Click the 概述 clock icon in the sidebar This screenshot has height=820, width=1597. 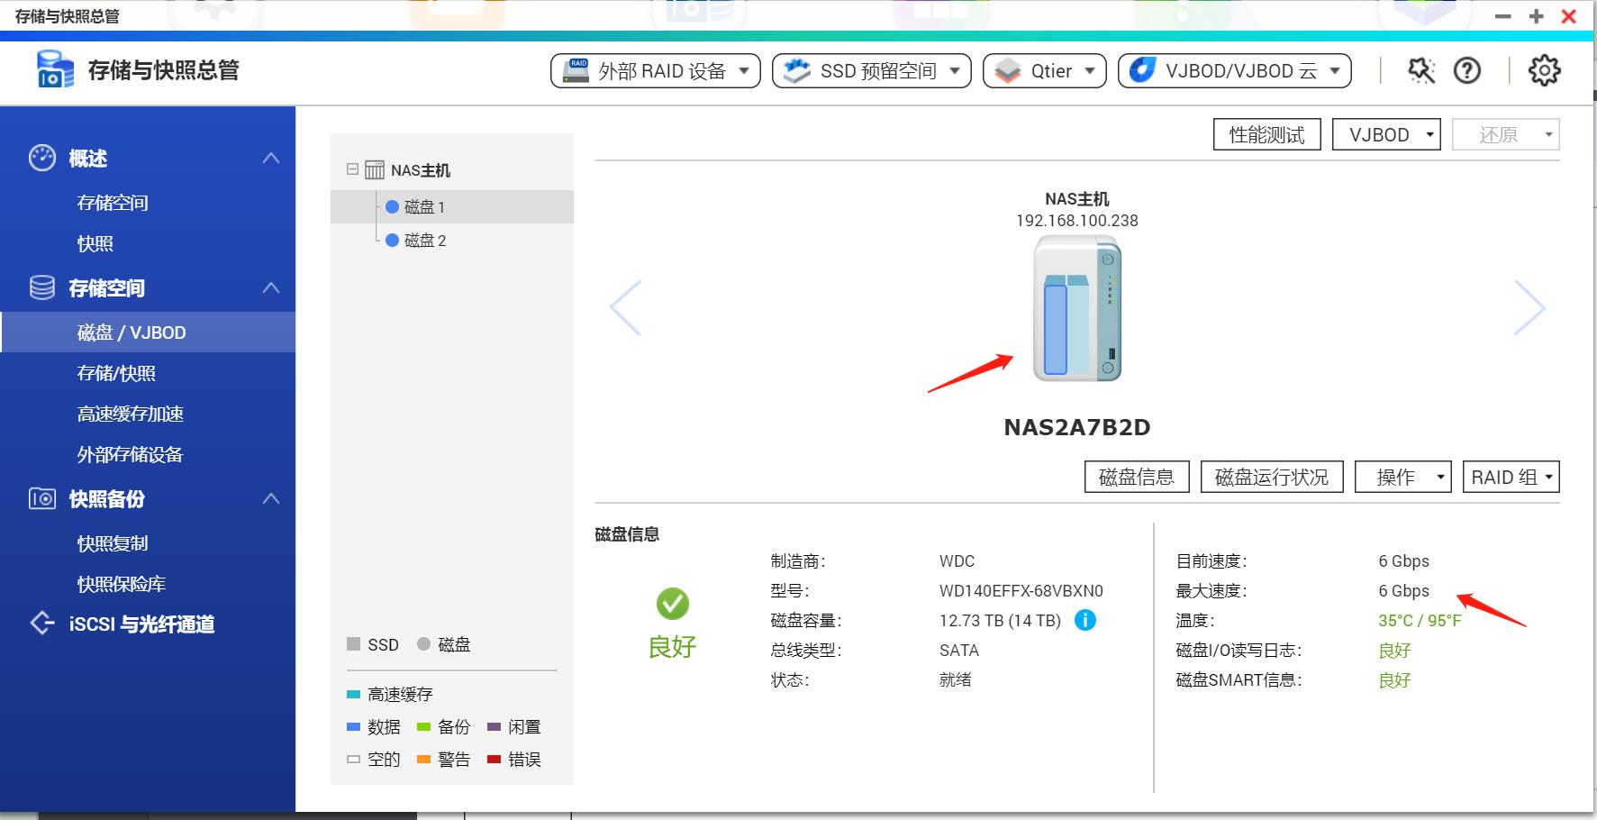40,158
